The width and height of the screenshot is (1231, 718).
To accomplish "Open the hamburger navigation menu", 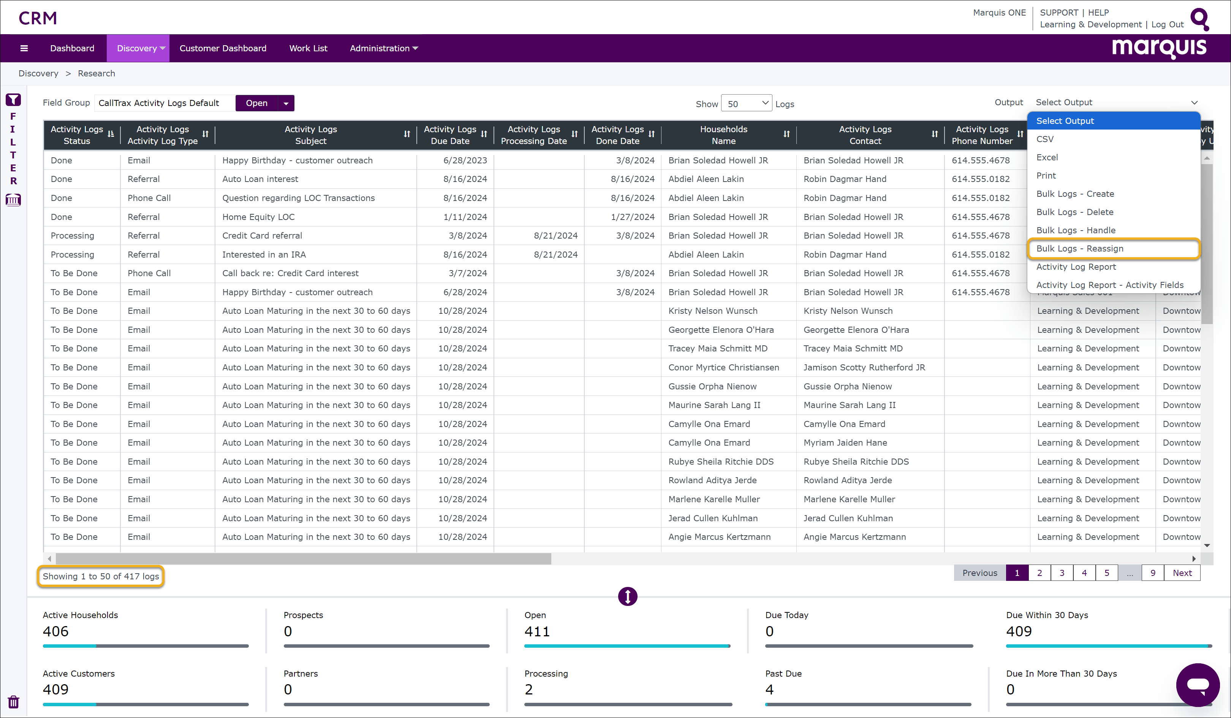I will 24,48.
